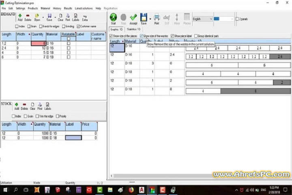This screenshot has width=292, height=195.
Task: Click the Delete icon in the Demand toolbar
Action: (28, 16)
